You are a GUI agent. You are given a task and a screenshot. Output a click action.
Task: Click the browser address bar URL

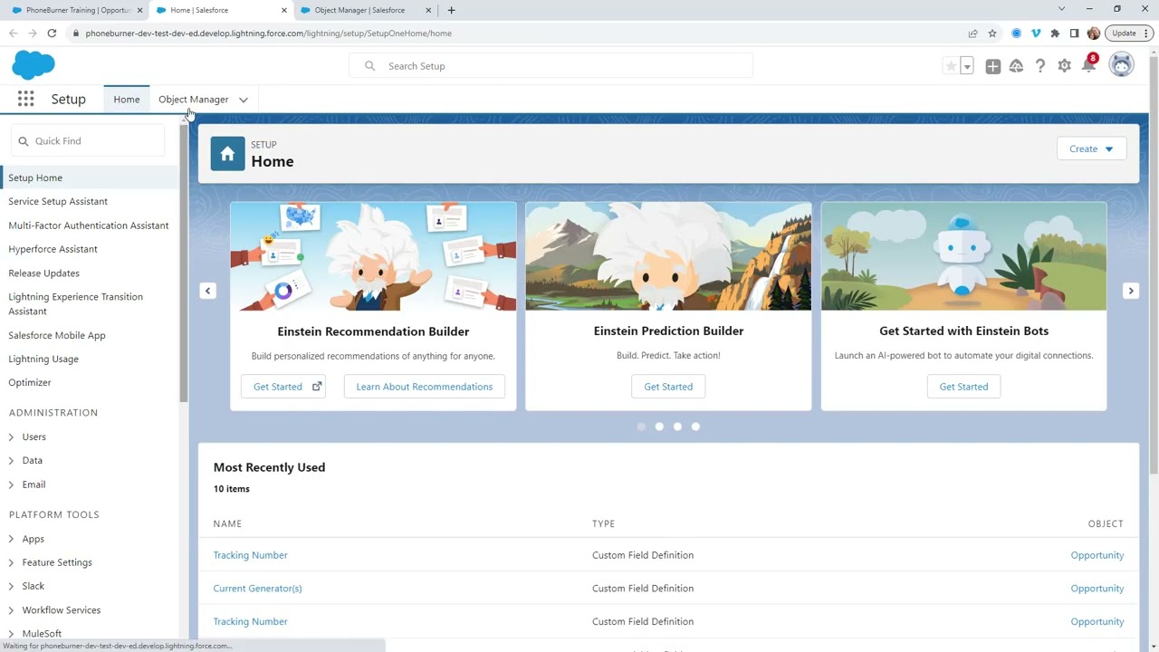(269, 34)
